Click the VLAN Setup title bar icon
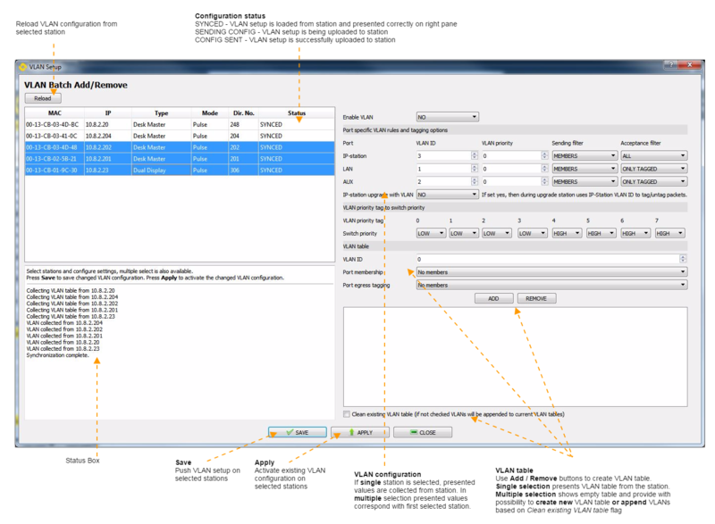Viewport: 715px width, 524px height. point(22,66)
